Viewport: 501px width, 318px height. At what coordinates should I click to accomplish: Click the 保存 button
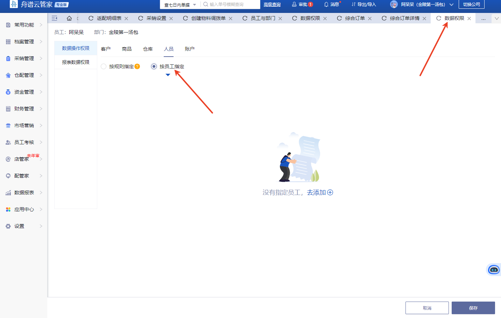click(473, 308)
